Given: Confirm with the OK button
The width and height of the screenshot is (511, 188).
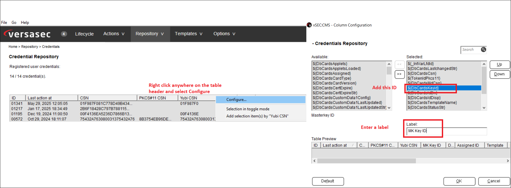Looking at the screenshot, I should [x=459, y=181].
